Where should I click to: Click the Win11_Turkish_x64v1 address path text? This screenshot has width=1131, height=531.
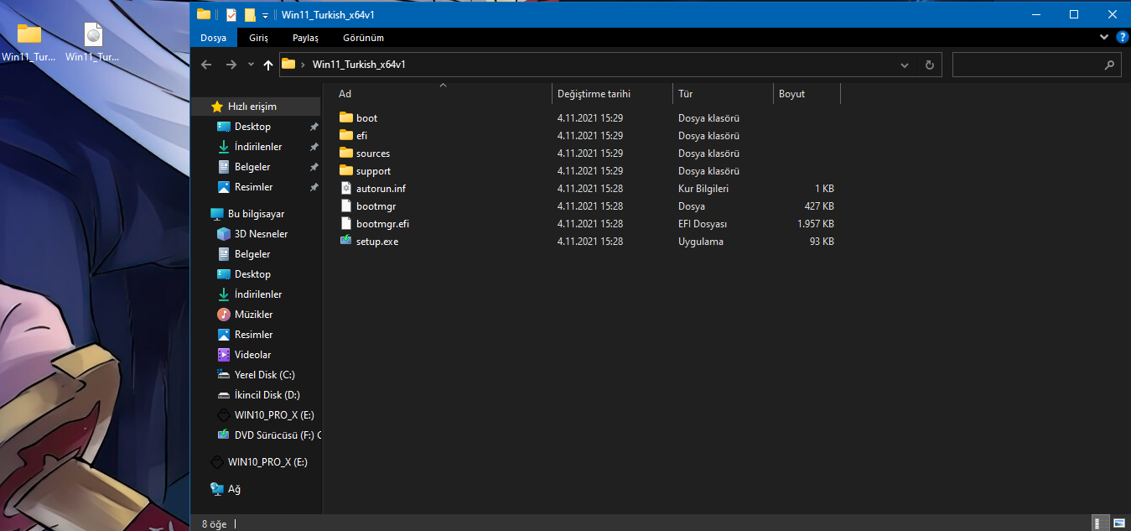[359, 65]
